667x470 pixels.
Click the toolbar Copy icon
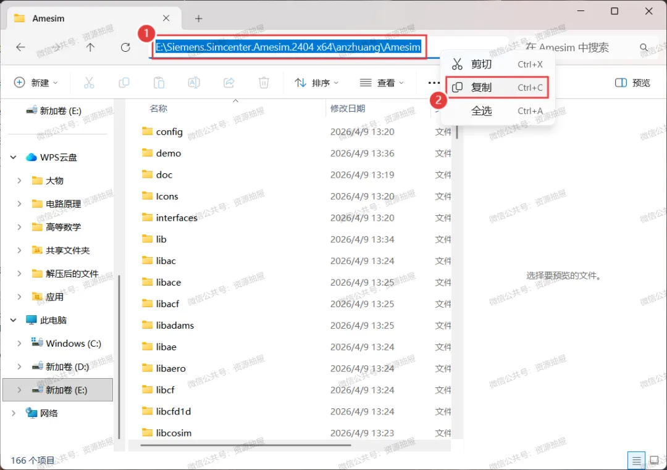124,83
